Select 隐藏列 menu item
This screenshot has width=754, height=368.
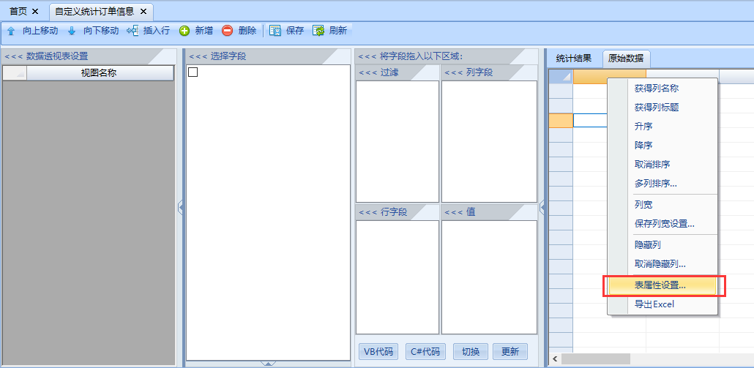click(664, 245)
